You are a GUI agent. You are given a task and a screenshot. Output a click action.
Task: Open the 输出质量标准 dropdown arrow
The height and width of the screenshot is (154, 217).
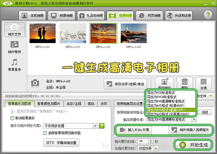pyautogui.click(x=194, y=119)
